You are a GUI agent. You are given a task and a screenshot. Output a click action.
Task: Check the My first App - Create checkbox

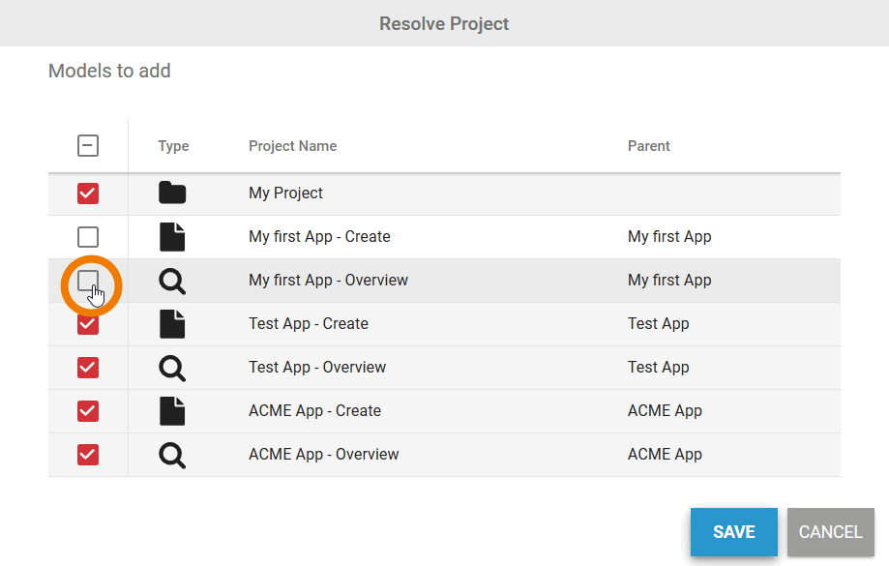pos(87,236)
